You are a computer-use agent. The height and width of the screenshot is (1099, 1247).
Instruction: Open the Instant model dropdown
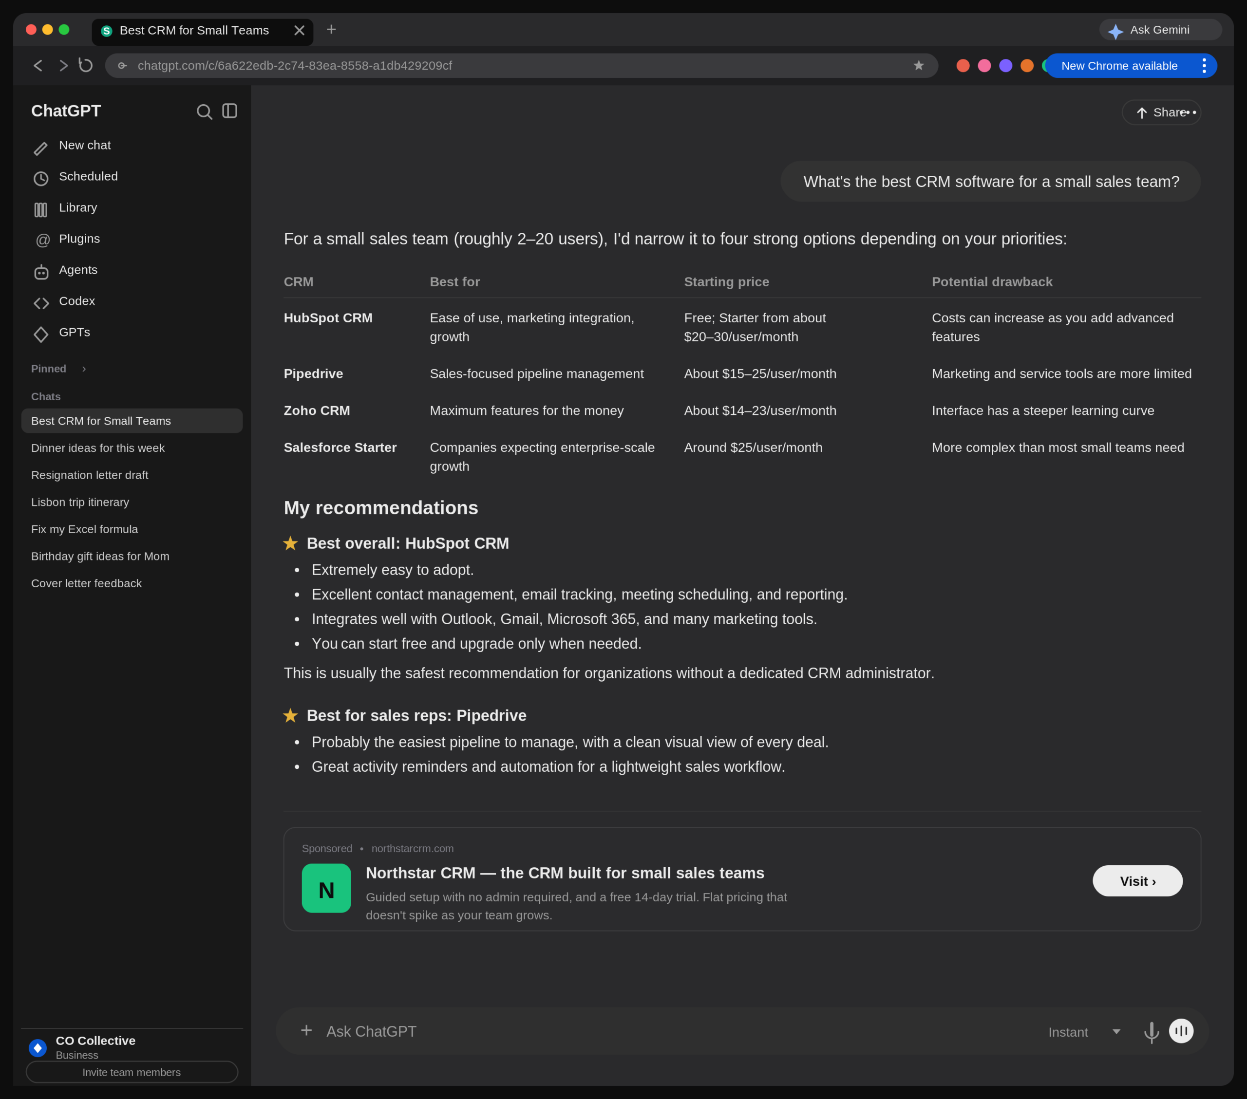click(x=1084, y=1032)
